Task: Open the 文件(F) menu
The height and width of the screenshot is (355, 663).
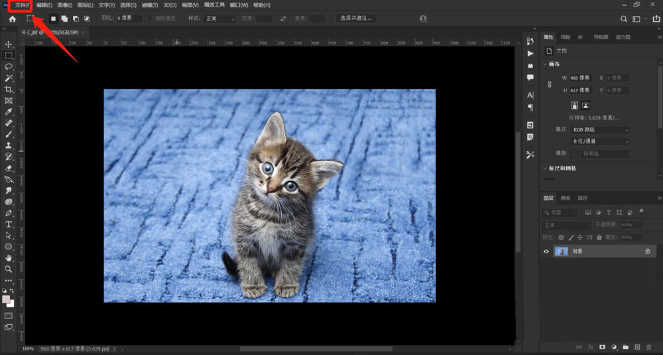Action: pyautogui.click(x=22, y=5)
